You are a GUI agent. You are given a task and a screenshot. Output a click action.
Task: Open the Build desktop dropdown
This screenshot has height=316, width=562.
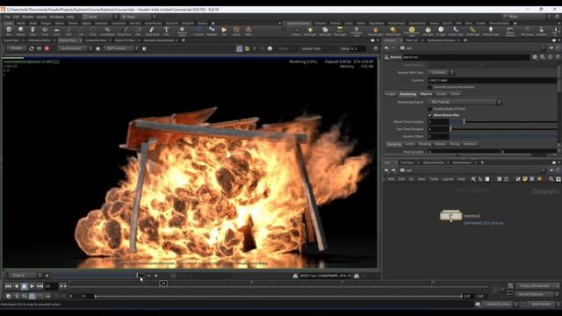pos(100,17)
